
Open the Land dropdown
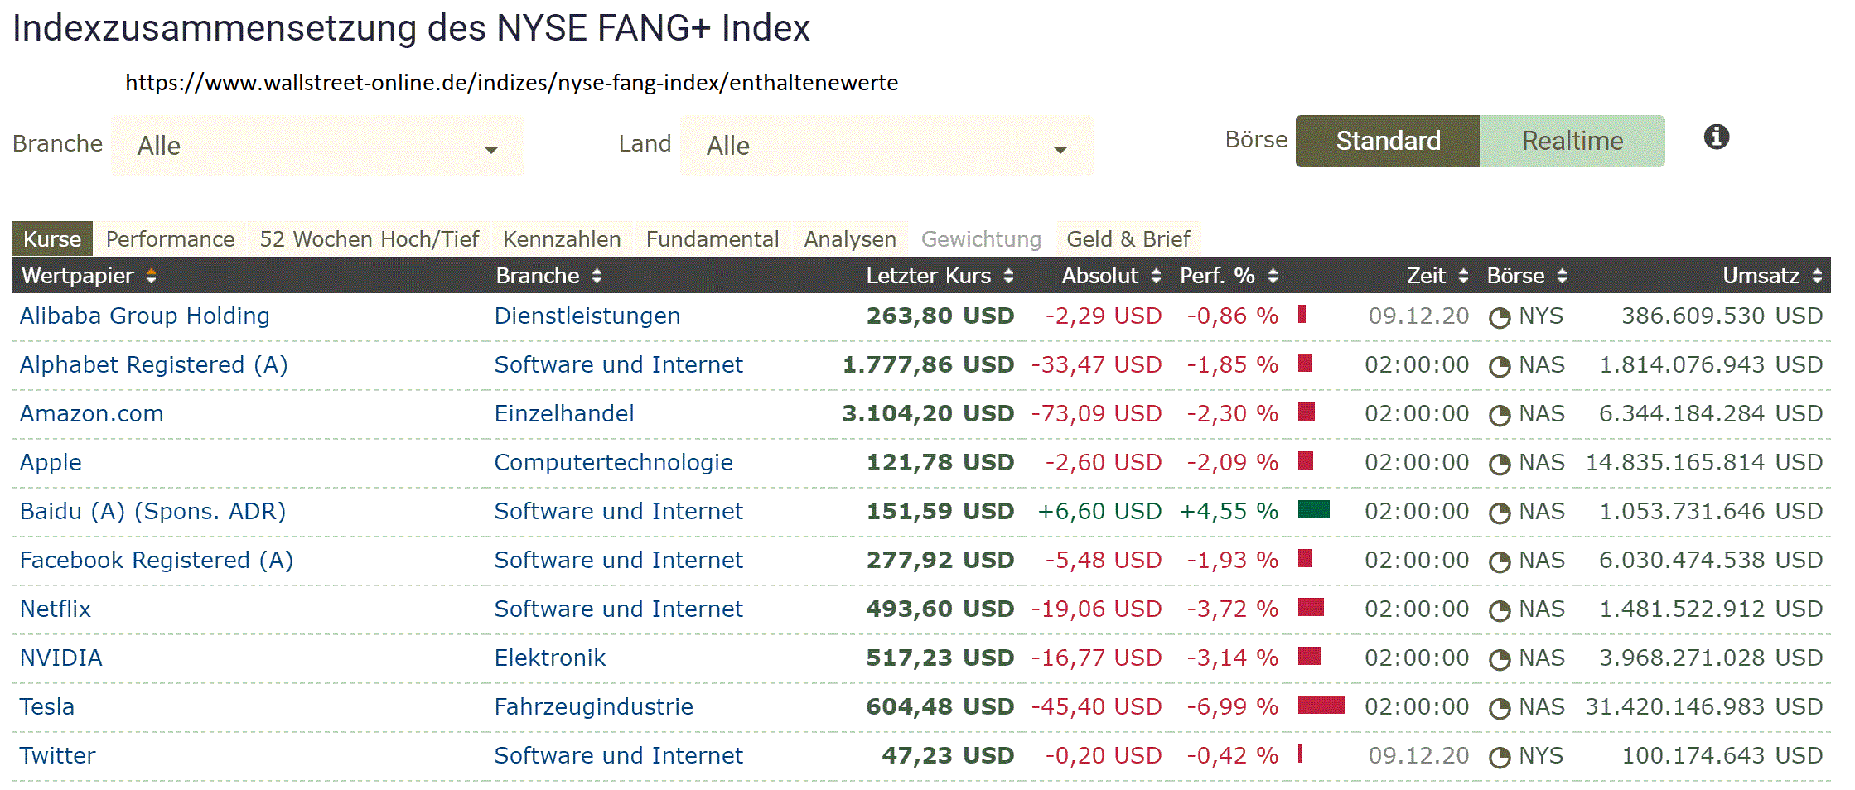click(886, 147)
